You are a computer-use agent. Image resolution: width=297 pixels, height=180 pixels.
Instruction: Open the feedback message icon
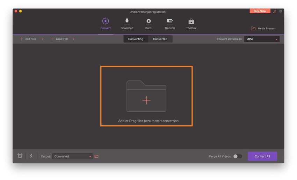(x=281, y=12)
